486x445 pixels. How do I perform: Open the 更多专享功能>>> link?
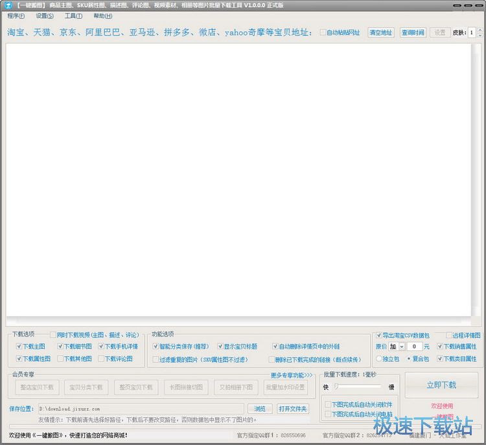(x=292, y=375)
